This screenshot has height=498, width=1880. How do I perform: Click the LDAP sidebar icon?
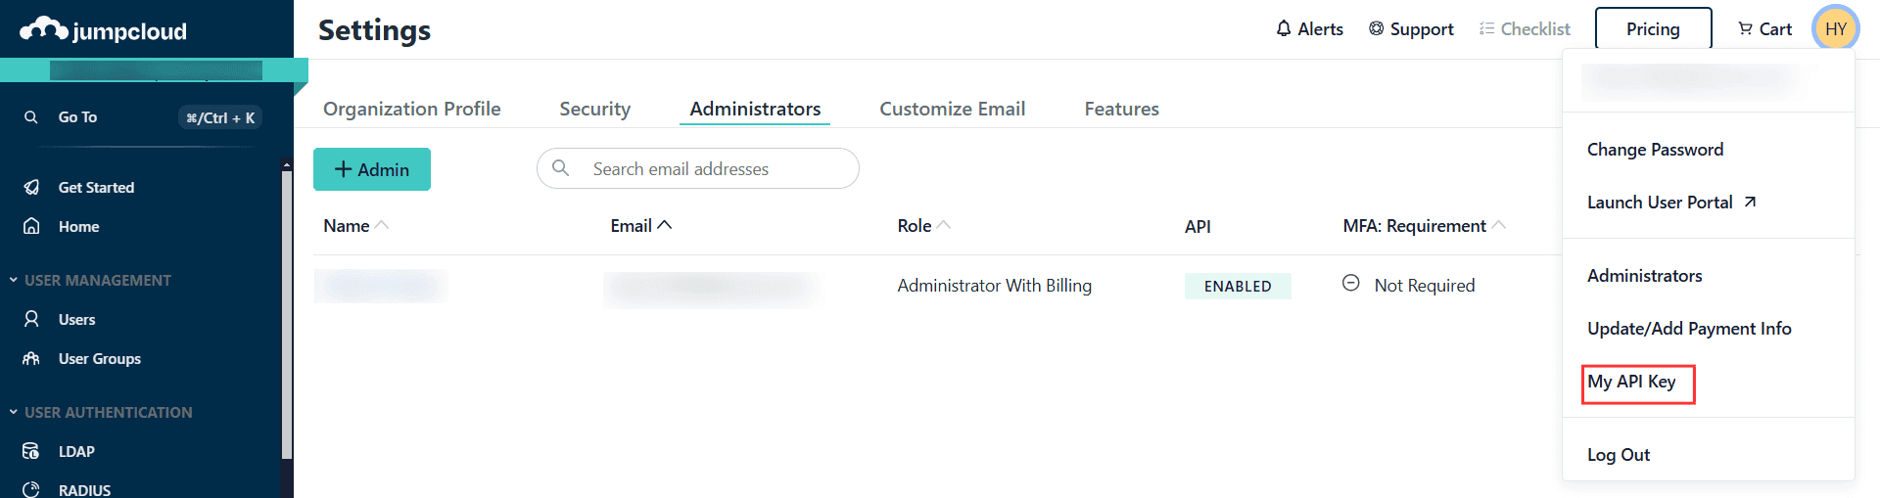31,451
